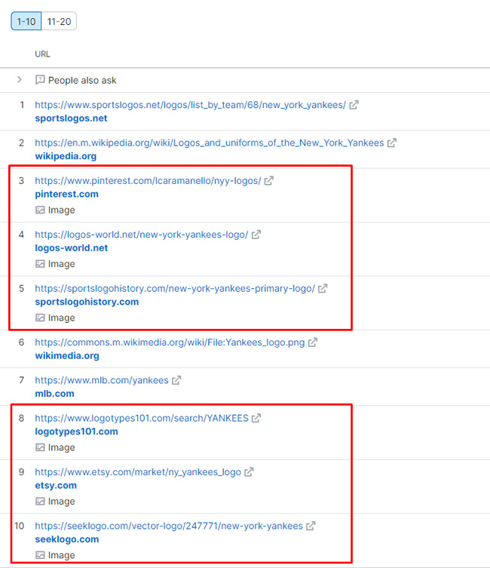
Task: Click the etsy.com domain link
Action: click(56, 486)
